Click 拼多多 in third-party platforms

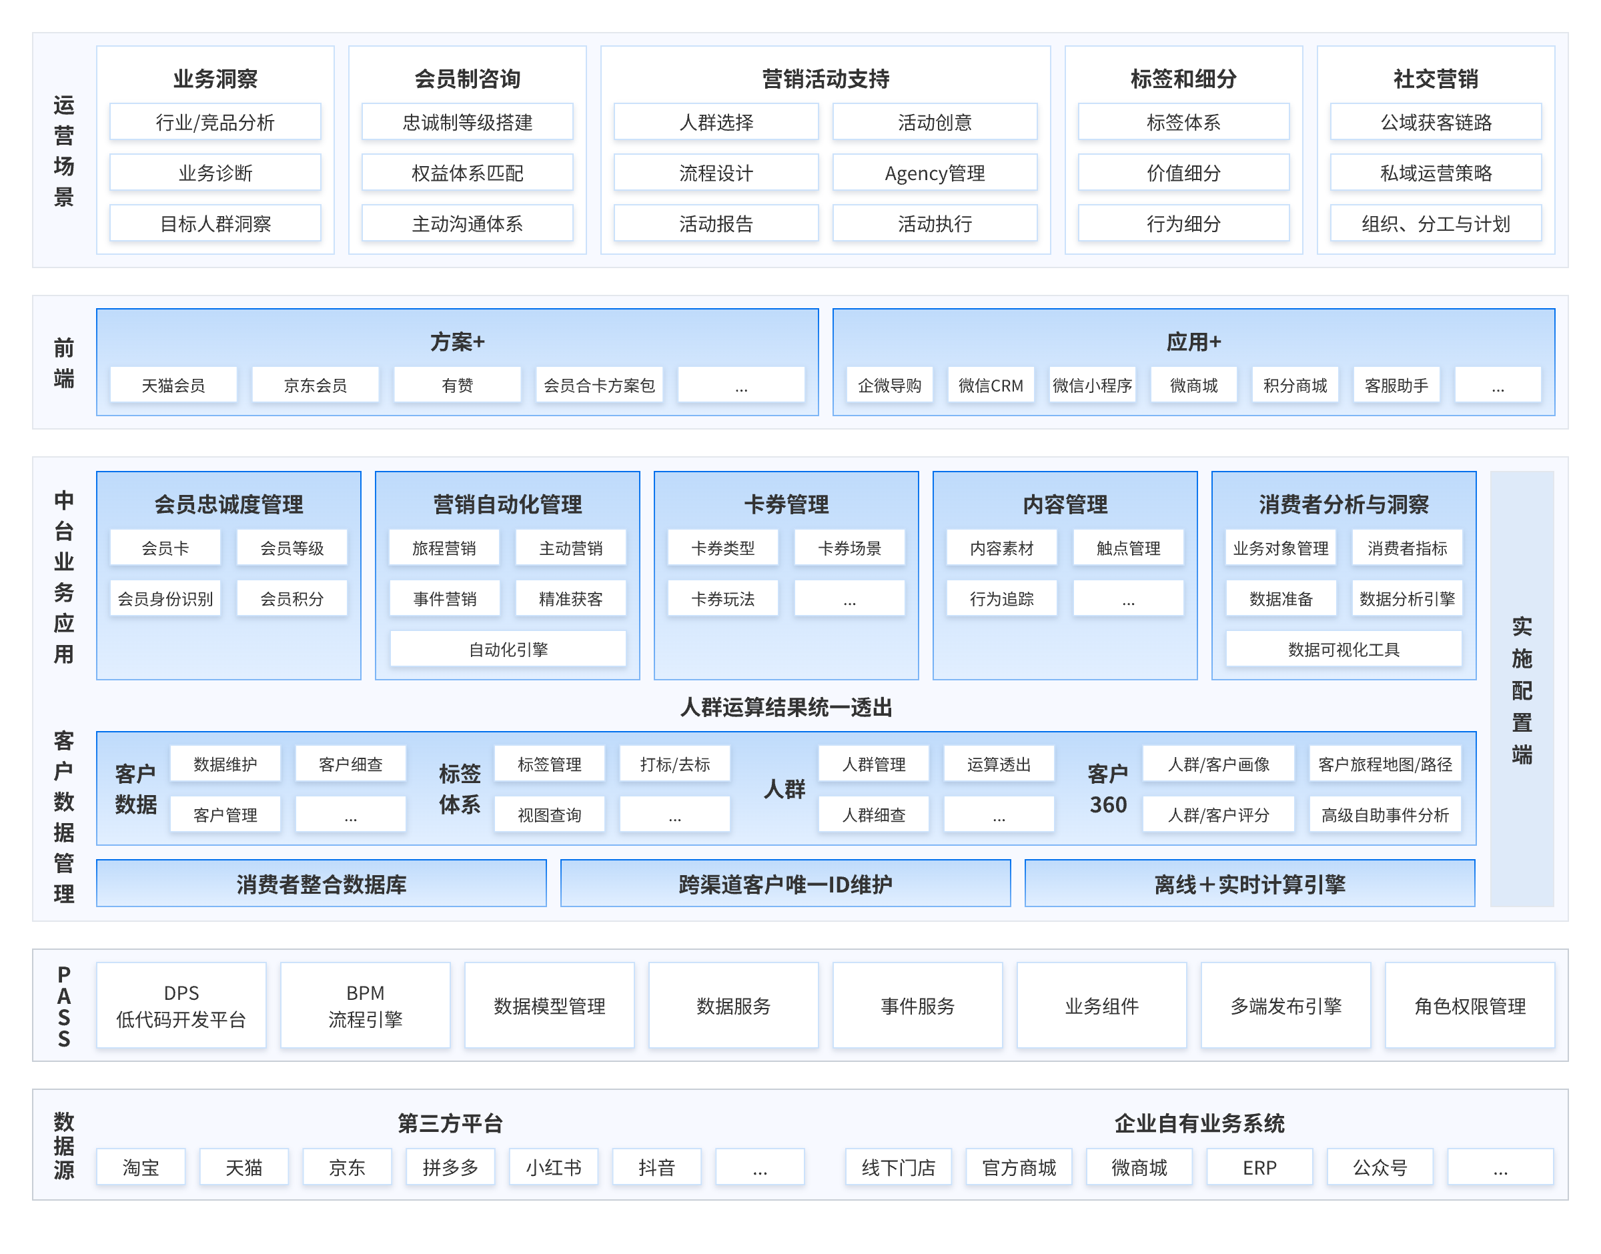[x=450, y=1166]
